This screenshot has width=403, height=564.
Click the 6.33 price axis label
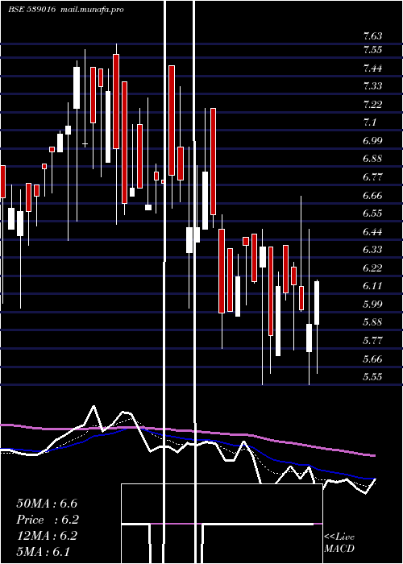(372, 250)
